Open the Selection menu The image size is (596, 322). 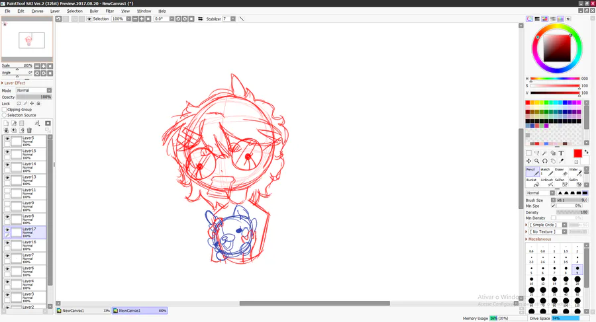[x=74, y=11]
